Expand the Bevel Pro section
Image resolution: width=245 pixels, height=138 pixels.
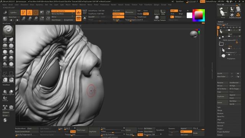click(221, 117)
